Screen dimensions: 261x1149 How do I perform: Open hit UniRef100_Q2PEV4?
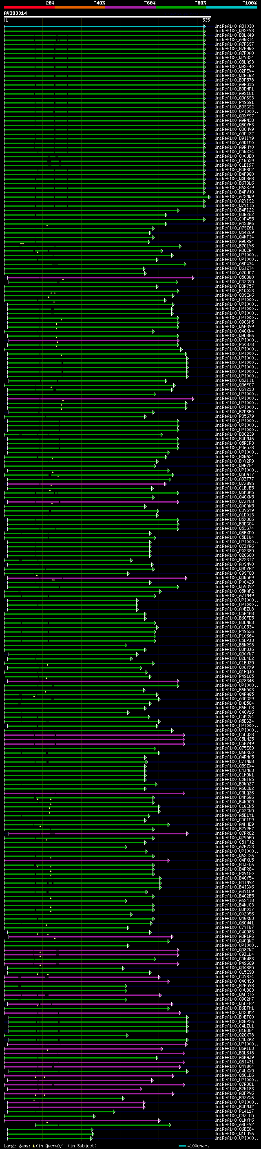point(234,71)
